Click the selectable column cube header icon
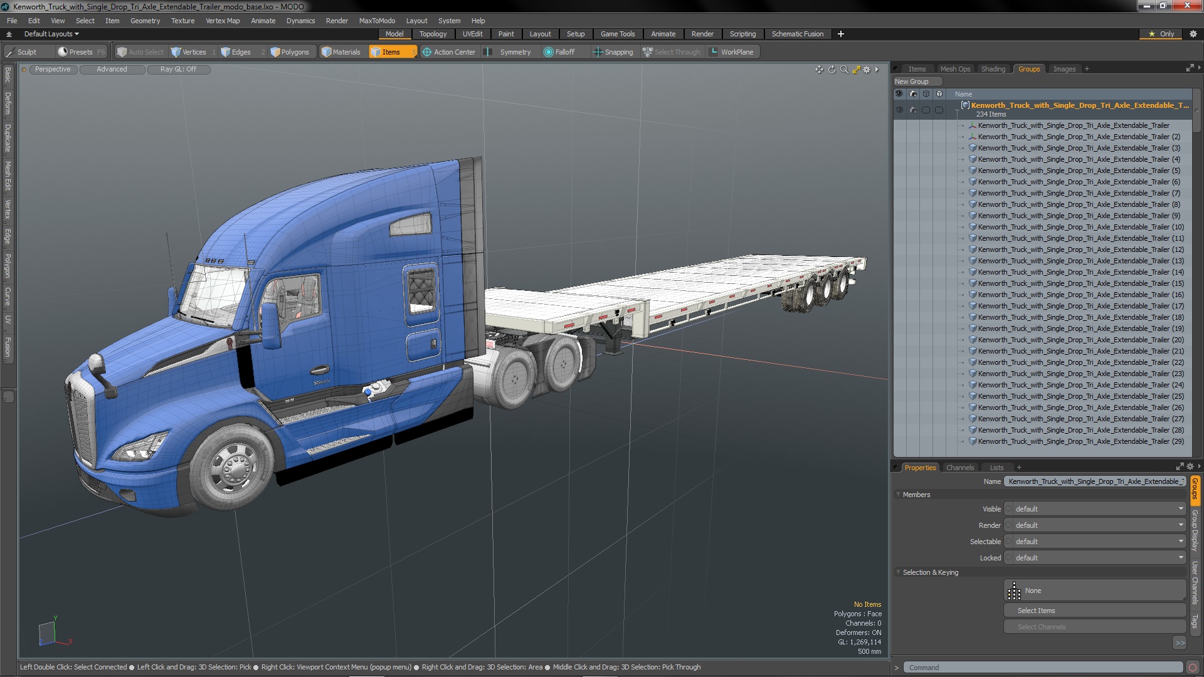The width and height of the screenshot is (1204, 677). pos(926,94)
